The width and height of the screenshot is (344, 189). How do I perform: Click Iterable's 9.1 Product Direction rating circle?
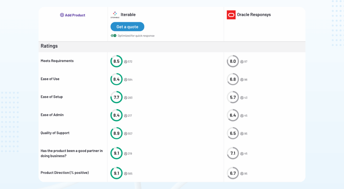pyautogui.click(x=116, y=173)
